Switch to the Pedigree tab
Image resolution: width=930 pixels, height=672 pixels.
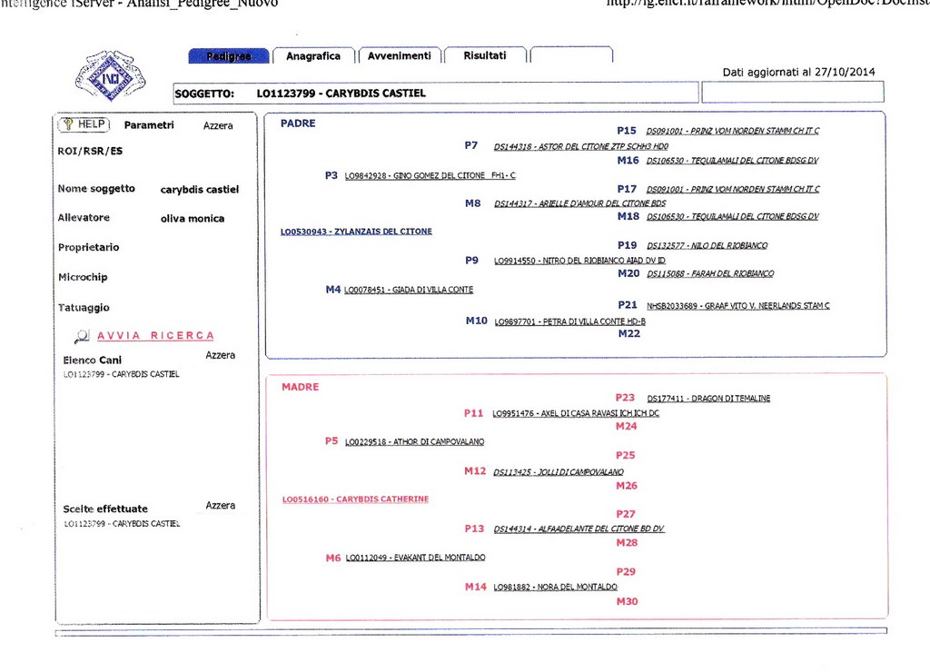(229, 55)
